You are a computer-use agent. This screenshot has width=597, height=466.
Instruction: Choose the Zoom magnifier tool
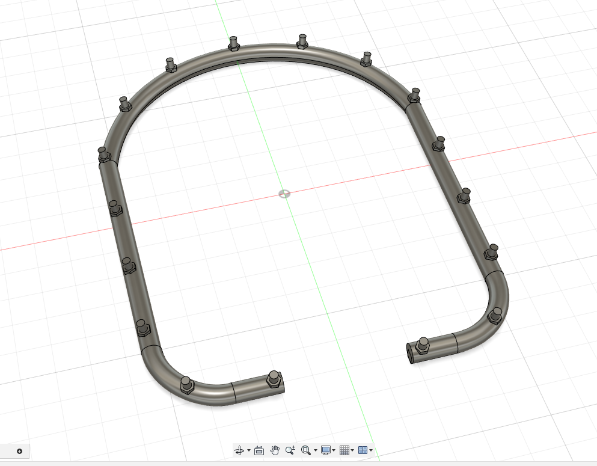coord(290,450)
